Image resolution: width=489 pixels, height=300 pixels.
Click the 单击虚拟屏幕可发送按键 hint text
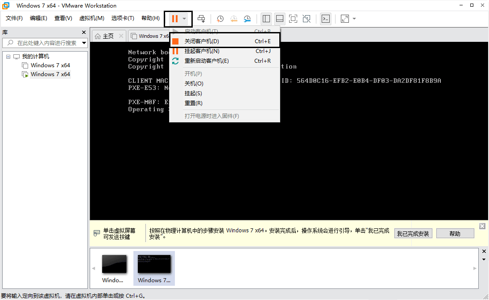120,234
